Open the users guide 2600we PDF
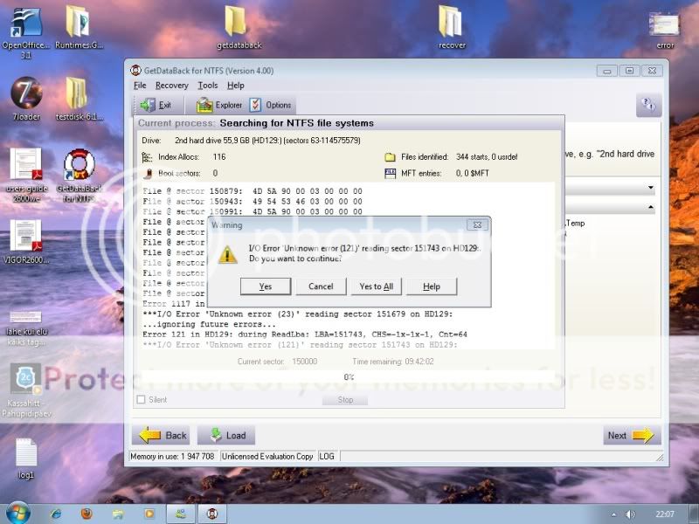Screen dimensions: 699x524 click(26, 175)
